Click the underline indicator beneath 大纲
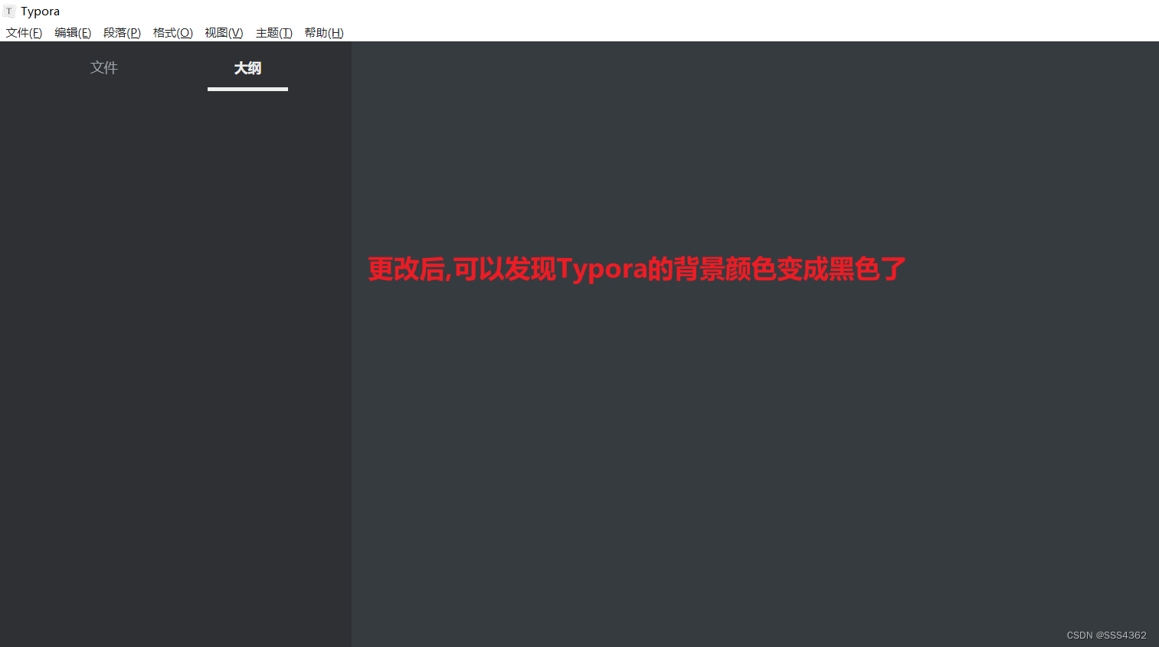This screenshot has height=647, width=1159. point(247,90)
